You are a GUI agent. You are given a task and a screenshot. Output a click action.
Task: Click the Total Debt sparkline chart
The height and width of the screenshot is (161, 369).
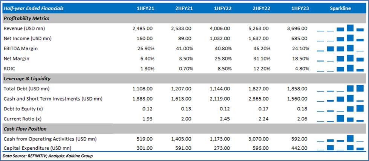[340, 89]
